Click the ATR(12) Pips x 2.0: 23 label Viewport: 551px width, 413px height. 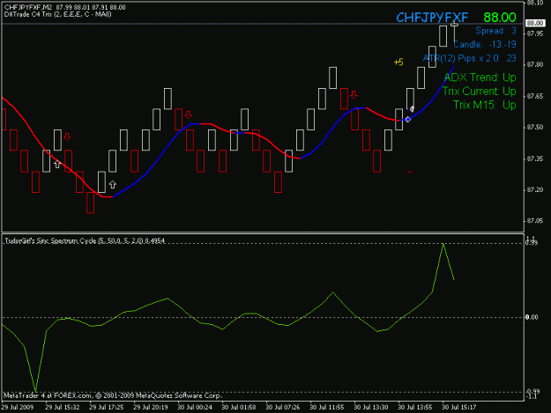pyautogui.click(x=470, y=58)
